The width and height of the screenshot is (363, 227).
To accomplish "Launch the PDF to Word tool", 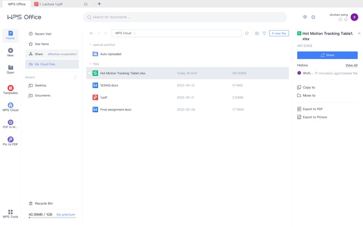I will [10, 124].
